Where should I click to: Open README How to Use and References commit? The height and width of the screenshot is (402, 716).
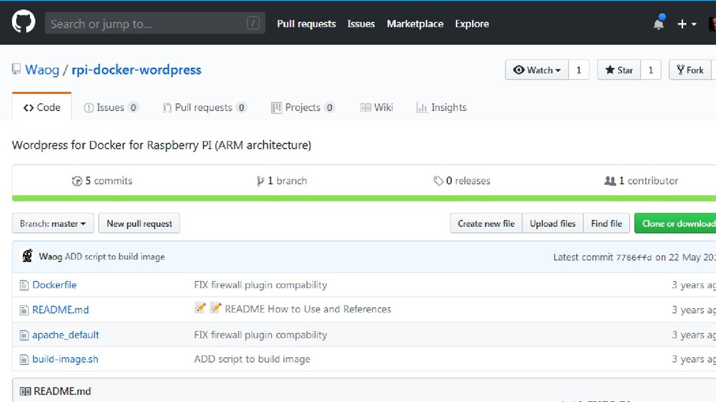[308, 309]
